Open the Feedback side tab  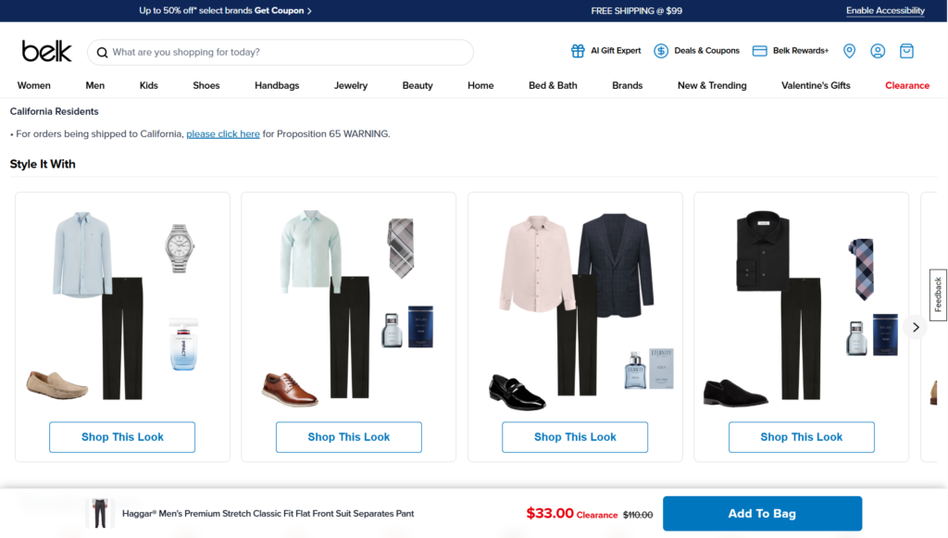[x=938, y=295]
